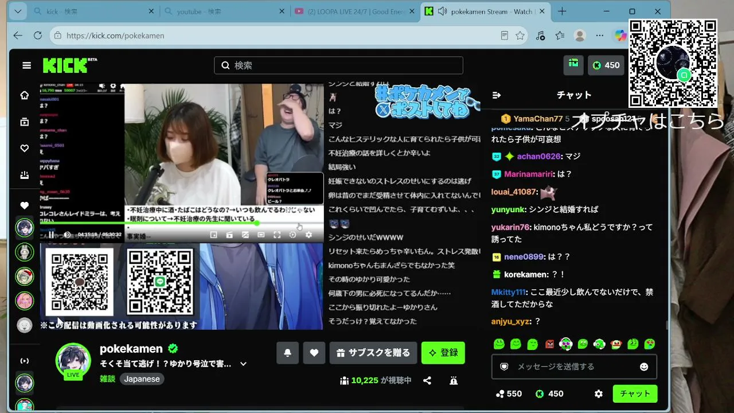
Task: Click username korekamen in chat
Action: (526, 275)
